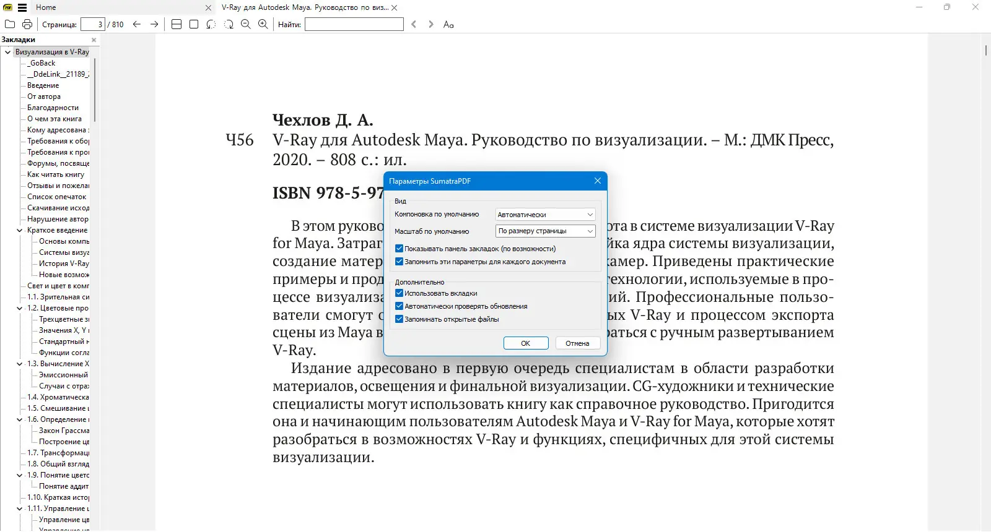The height and width of the screenshot is (532, 991).
Task: Toggle 'Автоматически проверять обновления' checkbox
Action: [399, 306]
